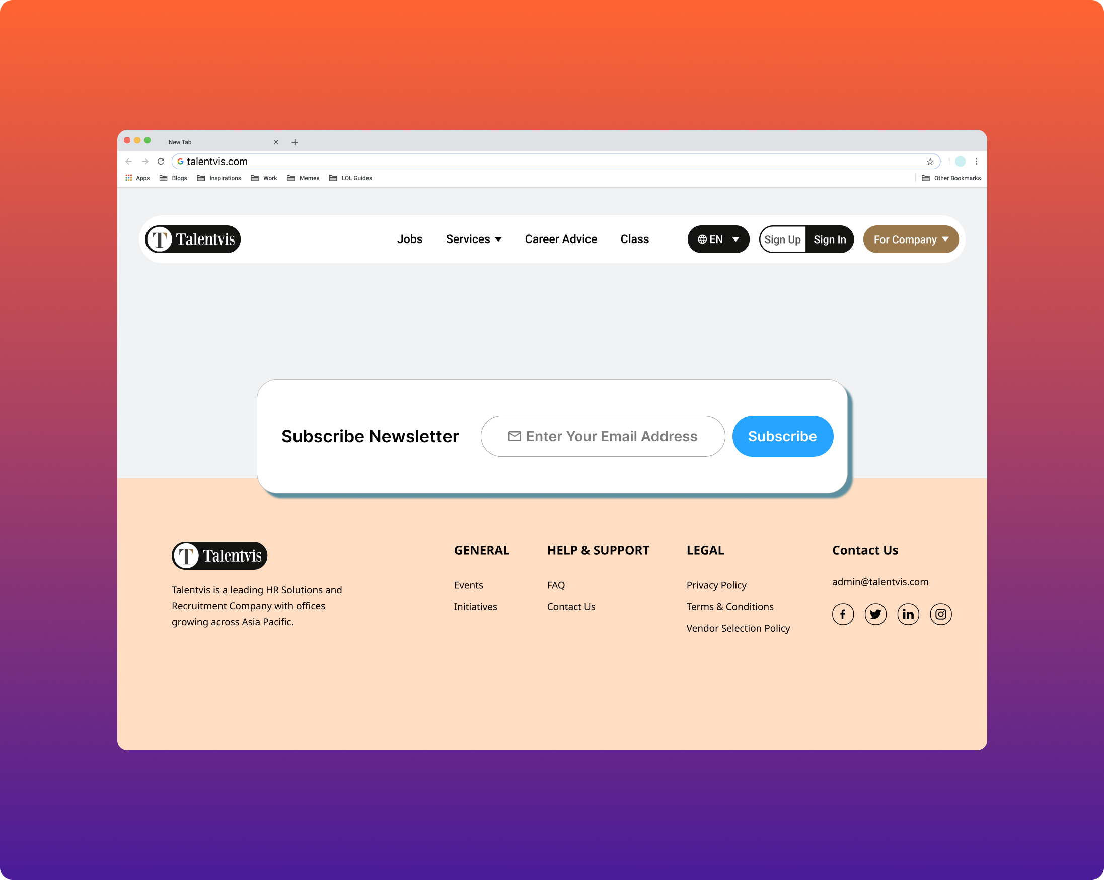Click the globe icon next to EN language
Viewport: 1104px width, 880px height.
(702, 239)
